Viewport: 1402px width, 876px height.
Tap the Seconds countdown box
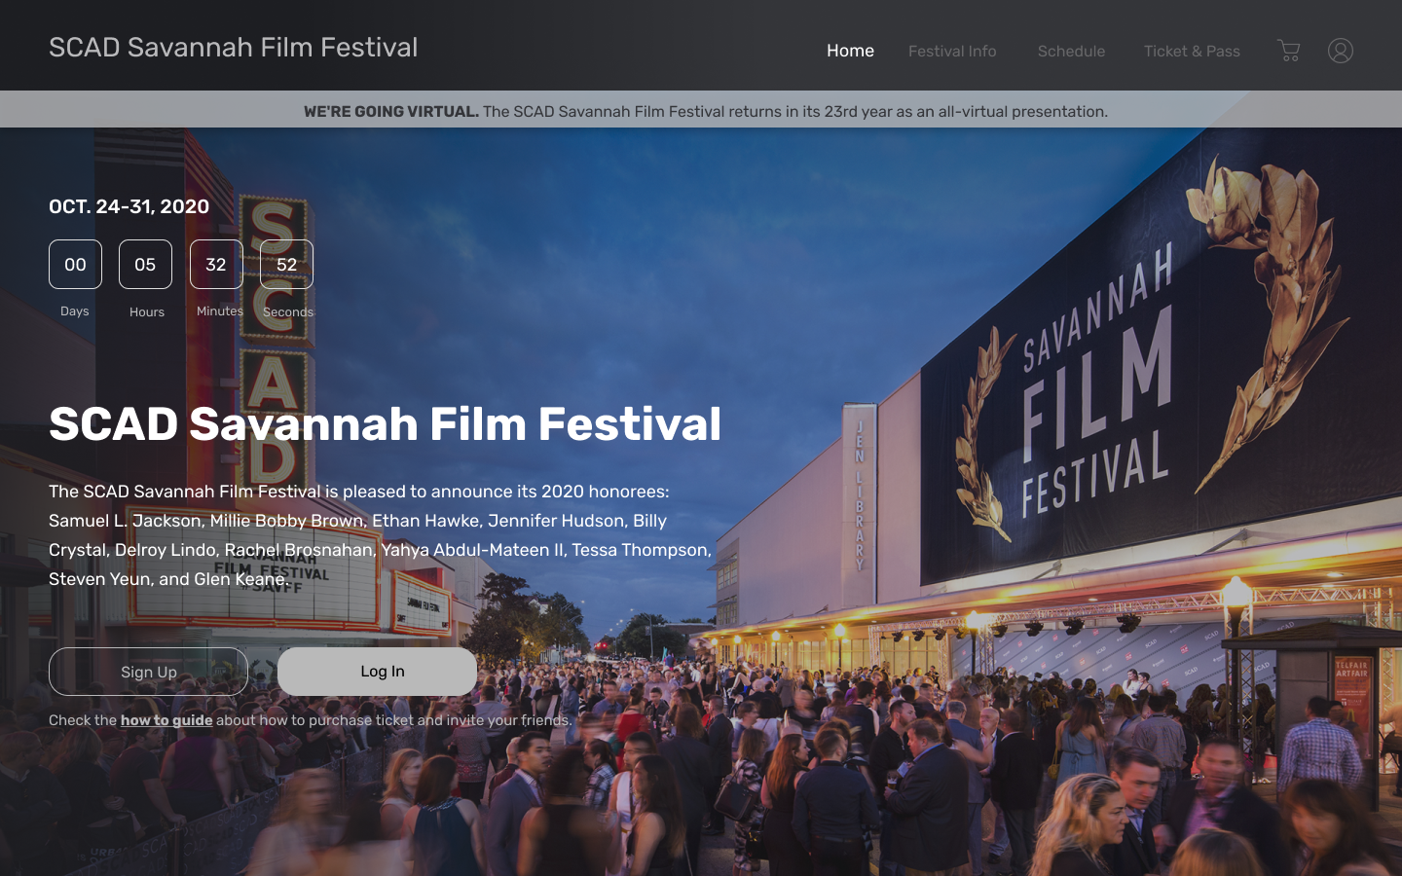pos(286,265)
